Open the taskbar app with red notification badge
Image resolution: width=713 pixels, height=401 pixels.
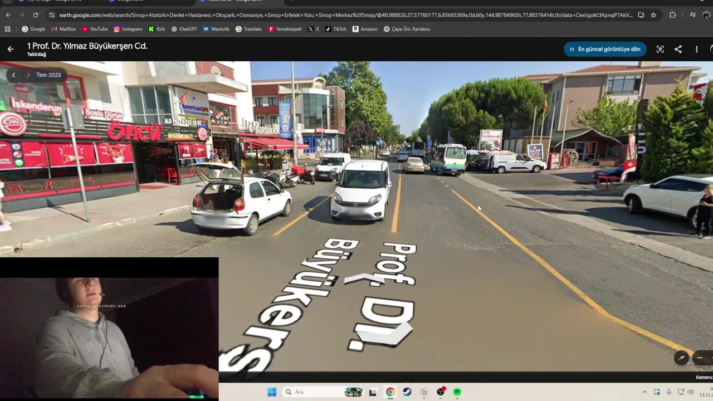[441, 392]
